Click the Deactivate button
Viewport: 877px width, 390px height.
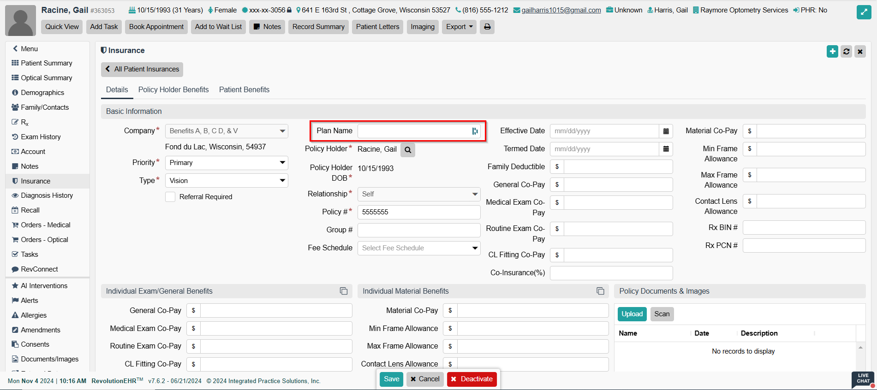pos(471,379)
